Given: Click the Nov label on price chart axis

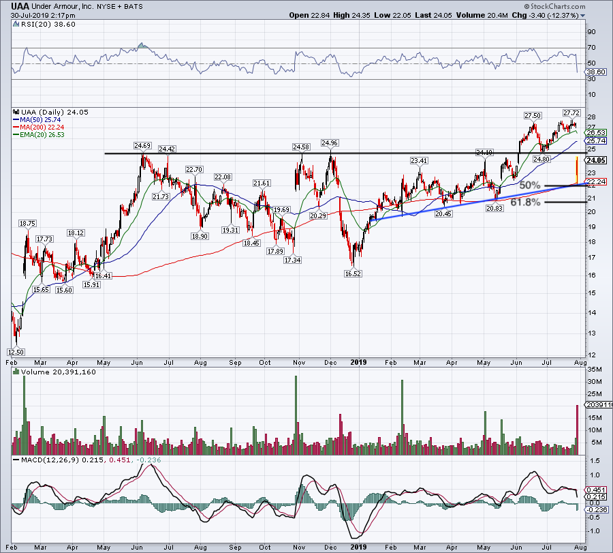Looking at the screenshot, I should click(x=299, y=362).
